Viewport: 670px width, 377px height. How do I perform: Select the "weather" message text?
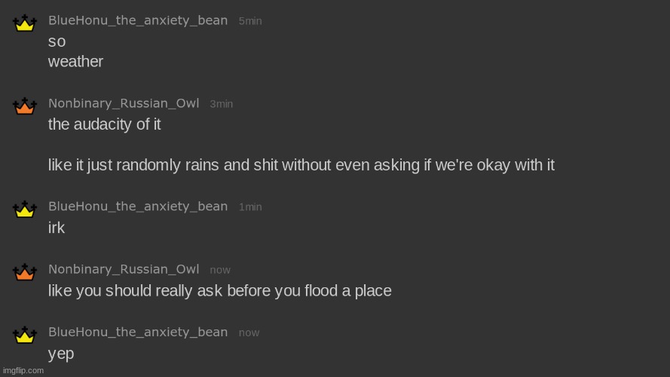coord(75,62)
